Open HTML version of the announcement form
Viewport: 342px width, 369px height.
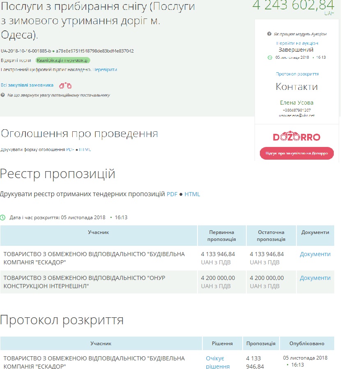[x=85, y=150]
